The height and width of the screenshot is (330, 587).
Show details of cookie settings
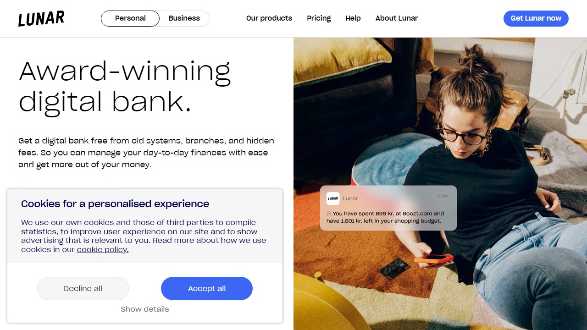[145, 309]
